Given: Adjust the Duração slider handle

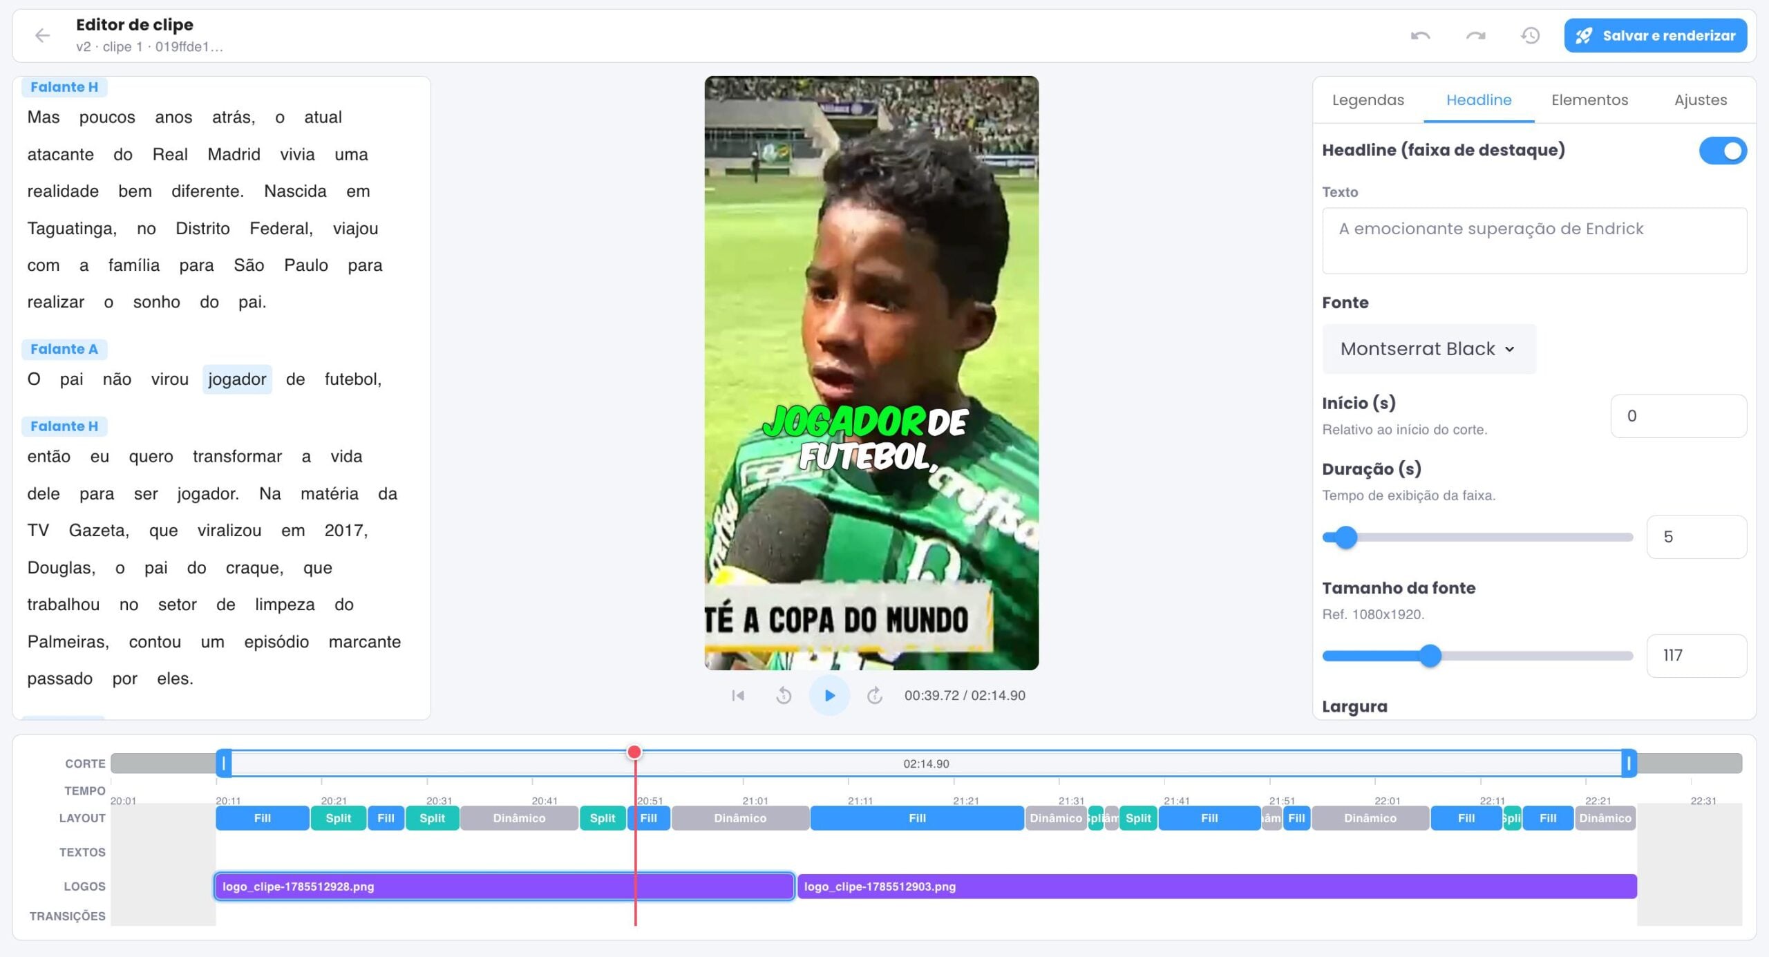Looking at the screenshot, I should tap(1345, 537).
